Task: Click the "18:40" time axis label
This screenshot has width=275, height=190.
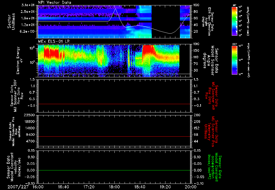Action: pyautogui.click(x=140, y=187)
